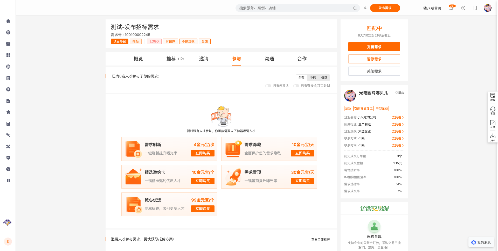This screenshot has width=498, height=251.
Task: Switch to the 参与 tab
Action: (x=237, y=59)
